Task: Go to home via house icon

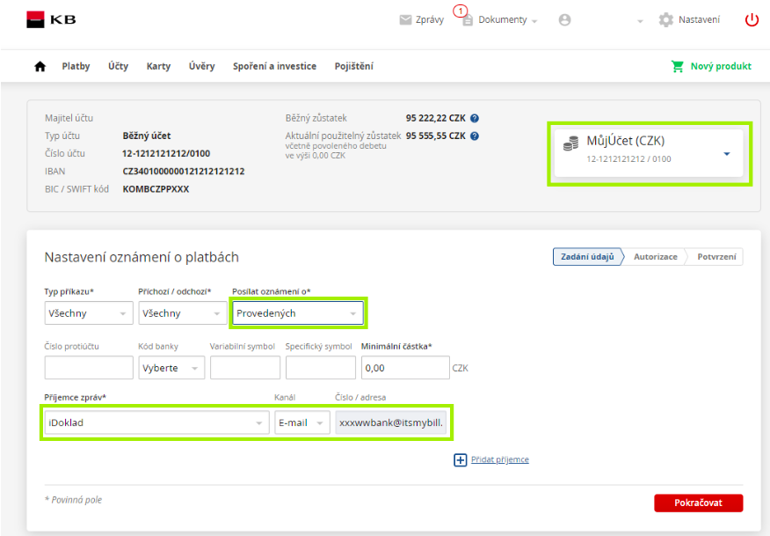Action: click(x=40, y=66)
